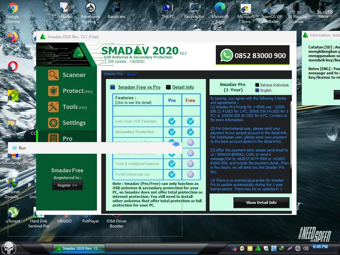Viewport: 340px width, 255px height.
Task: Open Bandicam desktop shortcut
Action: coord(116,11)
